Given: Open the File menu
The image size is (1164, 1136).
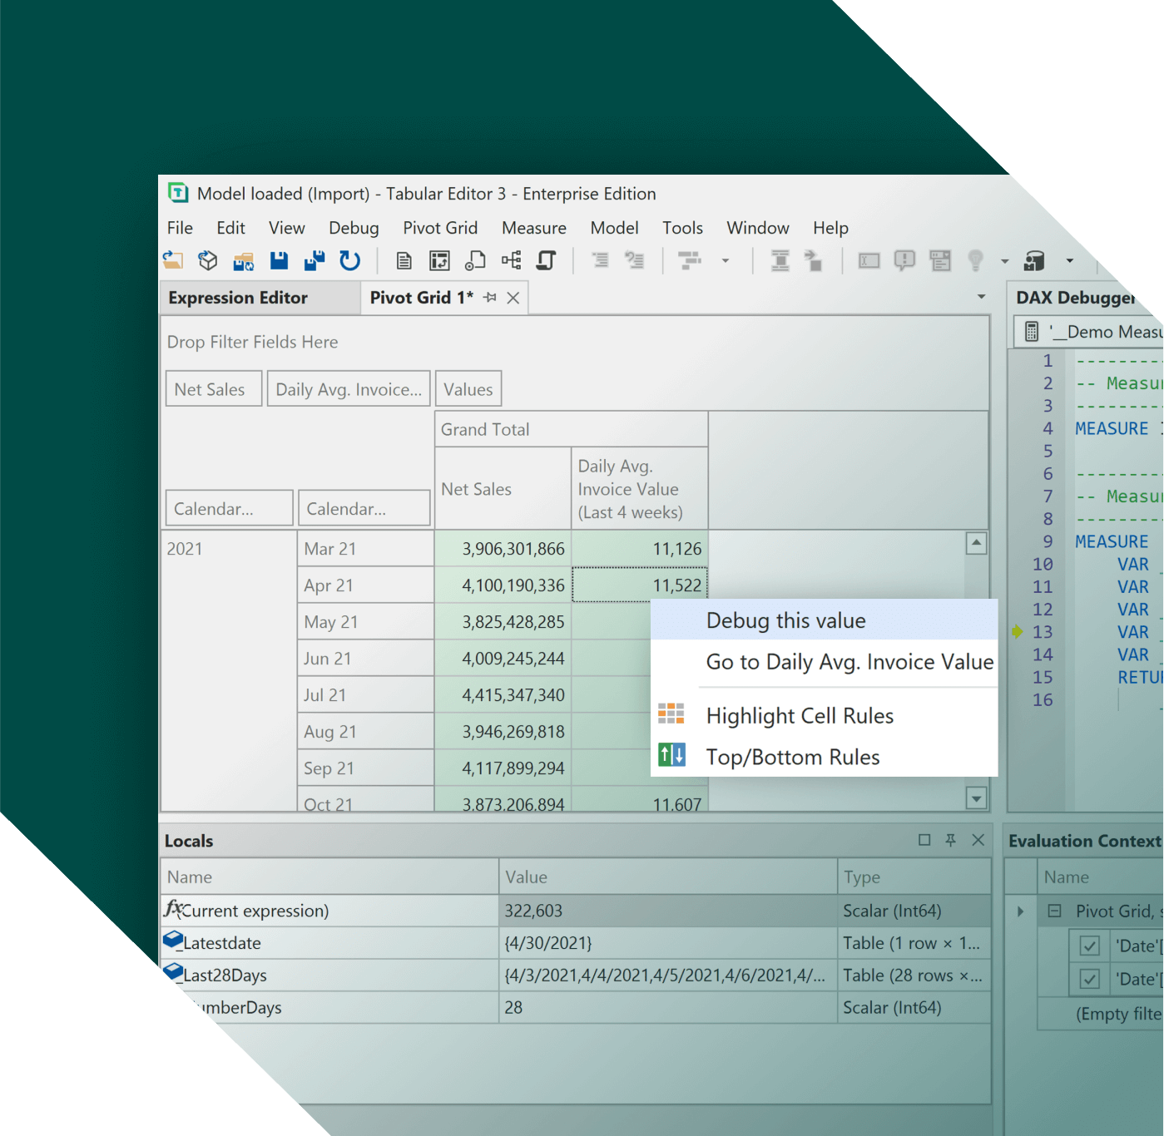Looking at the screenshot, I should point(180,228).
